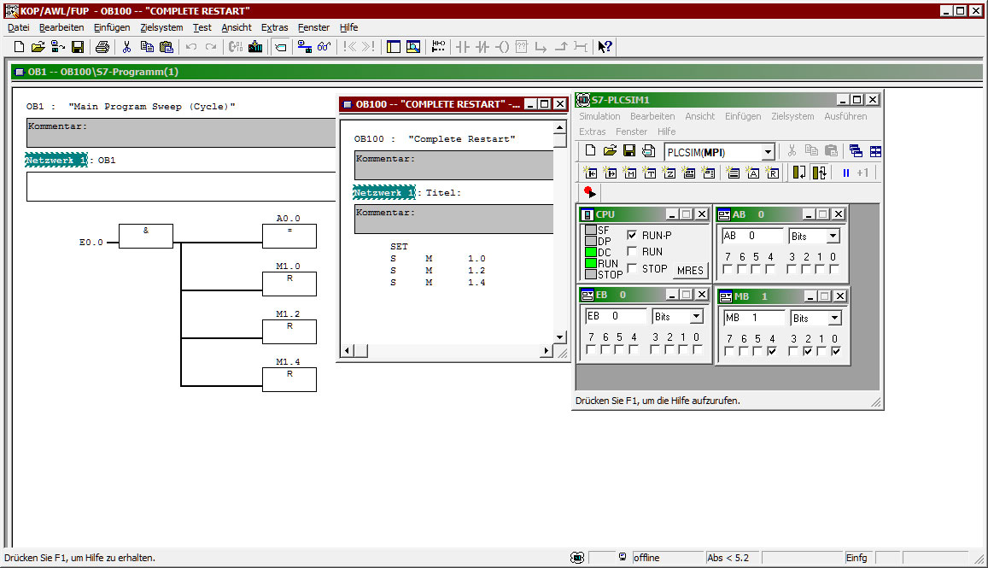Screen dimensions: 988x568
Task: Click the record/playback red dot icon
Action: 589,193
